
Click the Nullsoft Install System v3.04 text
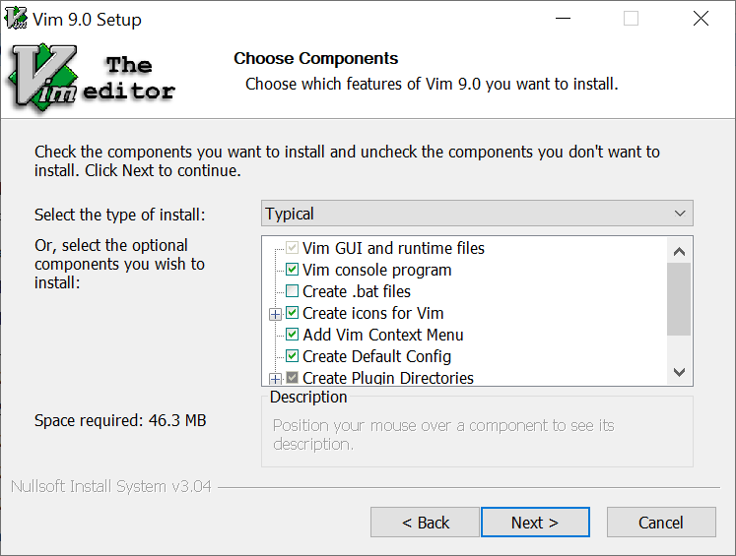[x=110, y=486]
